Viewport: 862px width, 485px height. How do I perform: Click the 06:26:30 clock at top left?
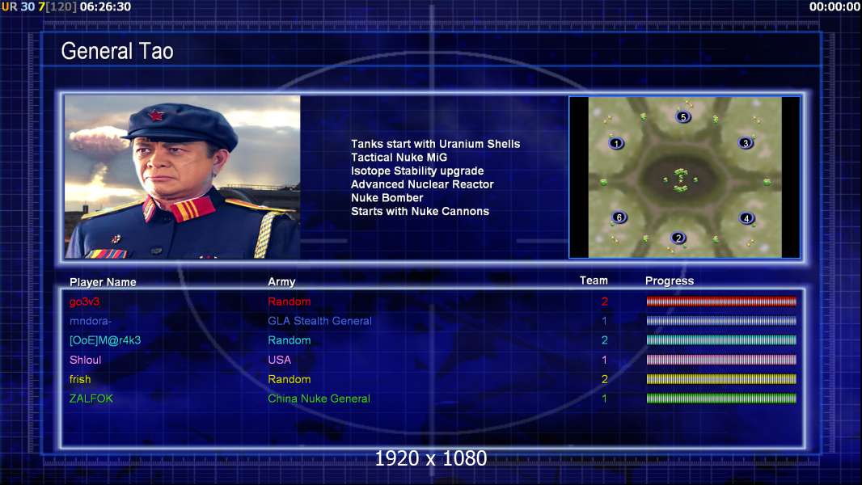(x=105, y=7)
